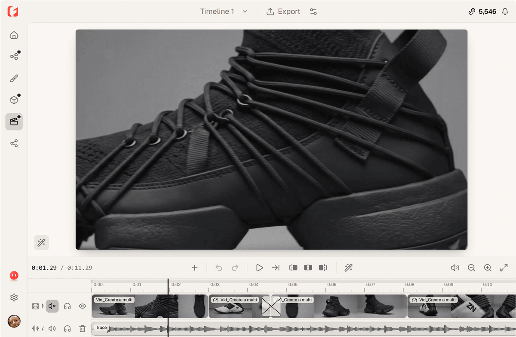516x337 pixels.
Task: Select the Trace audio clip
Action: [x=304, y=329]
